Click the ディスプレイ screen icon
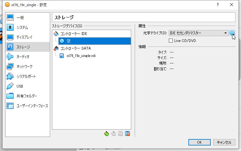Viewport: 241px width, 151px height. click(10, 37)
